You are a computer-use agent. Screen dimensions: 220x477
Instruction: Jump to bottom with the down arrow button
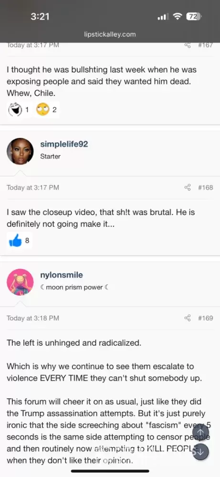coord(200,452)
